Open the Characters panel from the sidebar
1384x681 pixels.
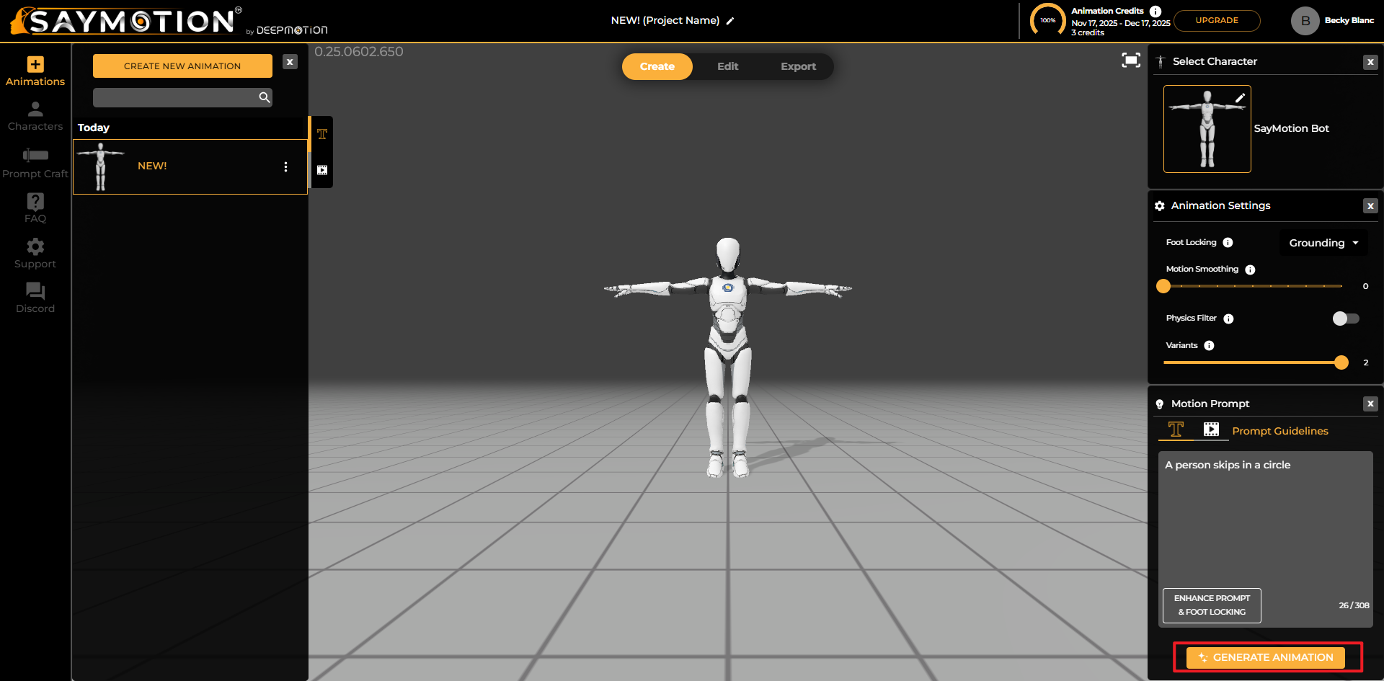pos(35,115)
